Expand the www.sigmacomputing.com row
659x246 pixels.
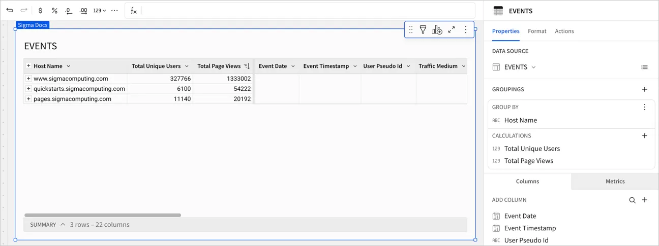click(x=28, y=79)
